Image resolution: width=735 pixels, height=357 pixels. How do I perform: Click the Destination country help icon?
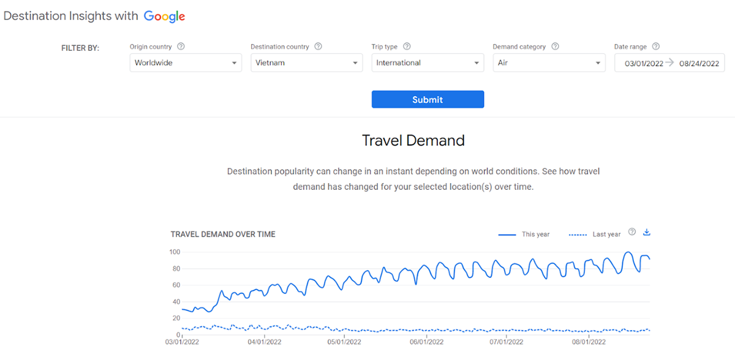coord(318,47)
